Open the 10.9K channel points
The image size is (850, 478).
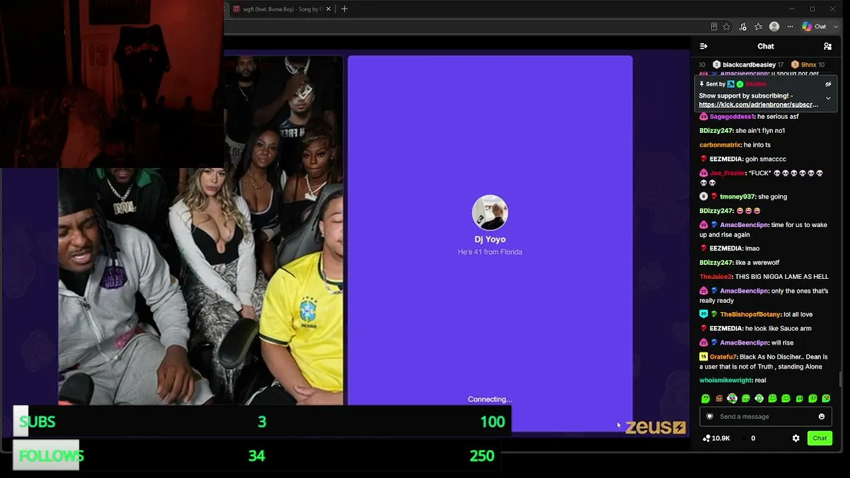[x=716, y=438]
